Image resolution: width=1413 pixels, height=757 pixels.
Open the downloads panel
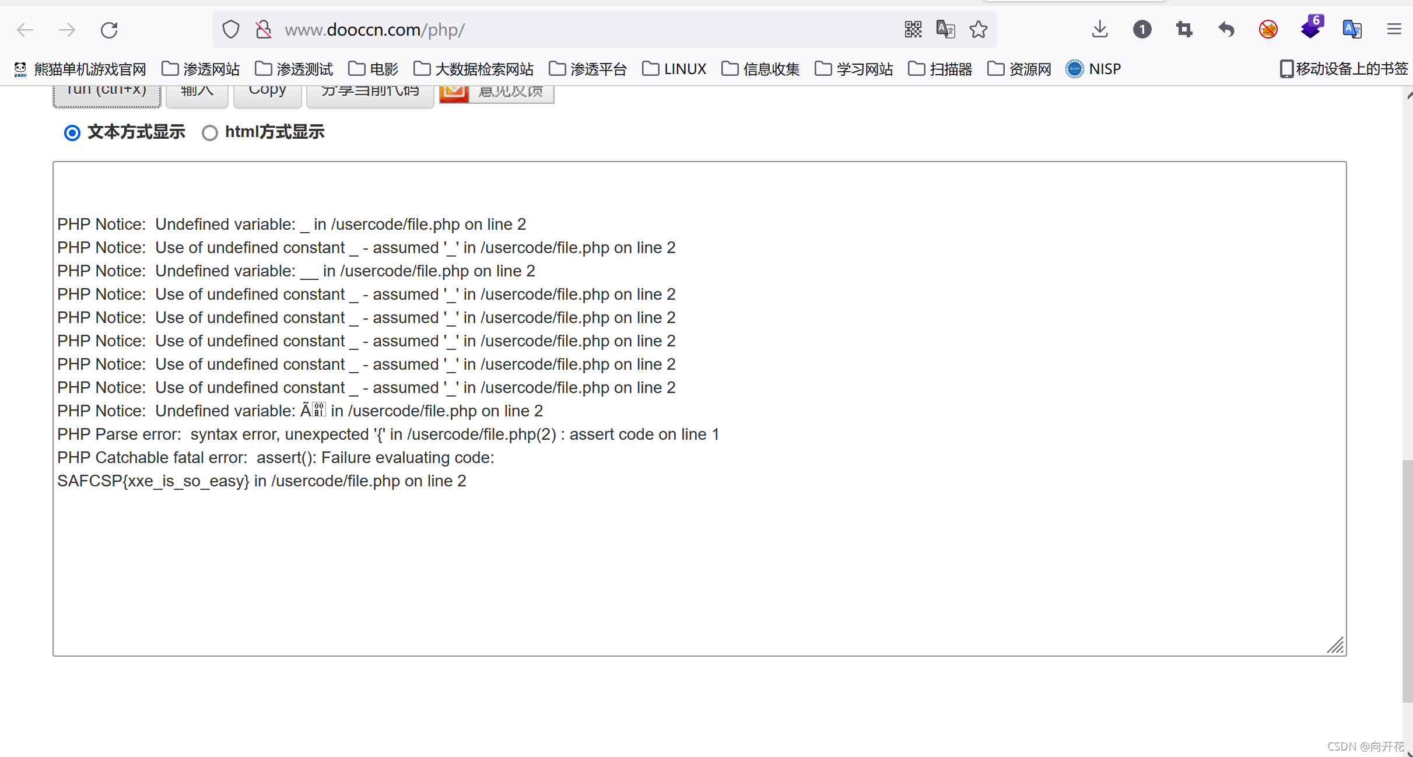(1100, 30)
